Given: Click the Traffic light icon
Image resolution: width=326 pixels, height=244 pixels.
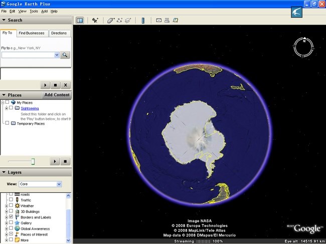Looking at the screenshot, I should coord(17,200).
